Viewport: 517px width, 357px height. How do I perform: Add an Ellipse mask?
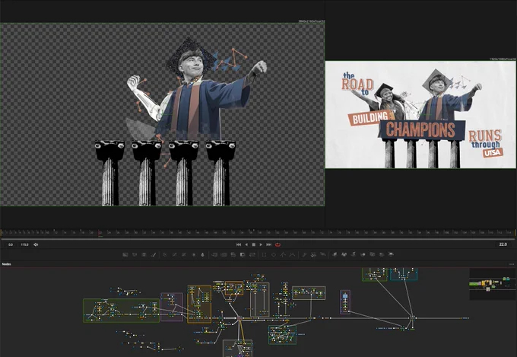tap(274, 255)
